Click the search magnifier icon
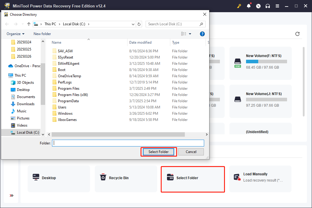 201,24
